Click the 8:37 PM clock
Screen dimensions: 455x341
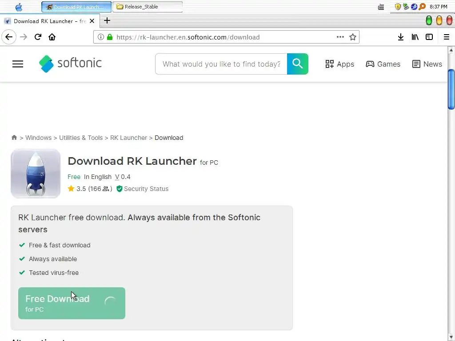click(438, 7)
